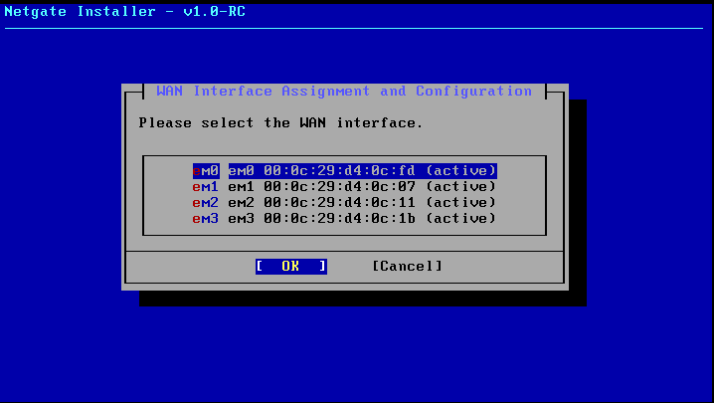
Task: Click the WAN Interface Assignment dialog title
Action: point(344,91)
